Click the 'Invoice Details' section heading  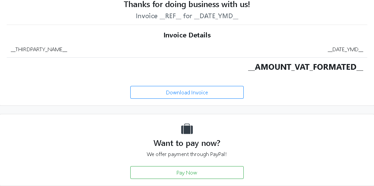click(x=187, y=35)
